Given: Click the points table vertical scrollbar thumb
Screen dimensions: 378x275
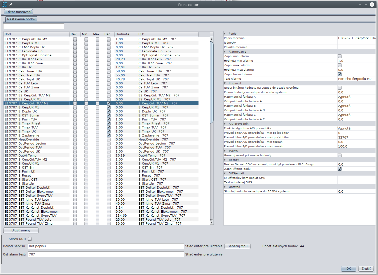Looking at the screenshot, I should coord(211,82).
